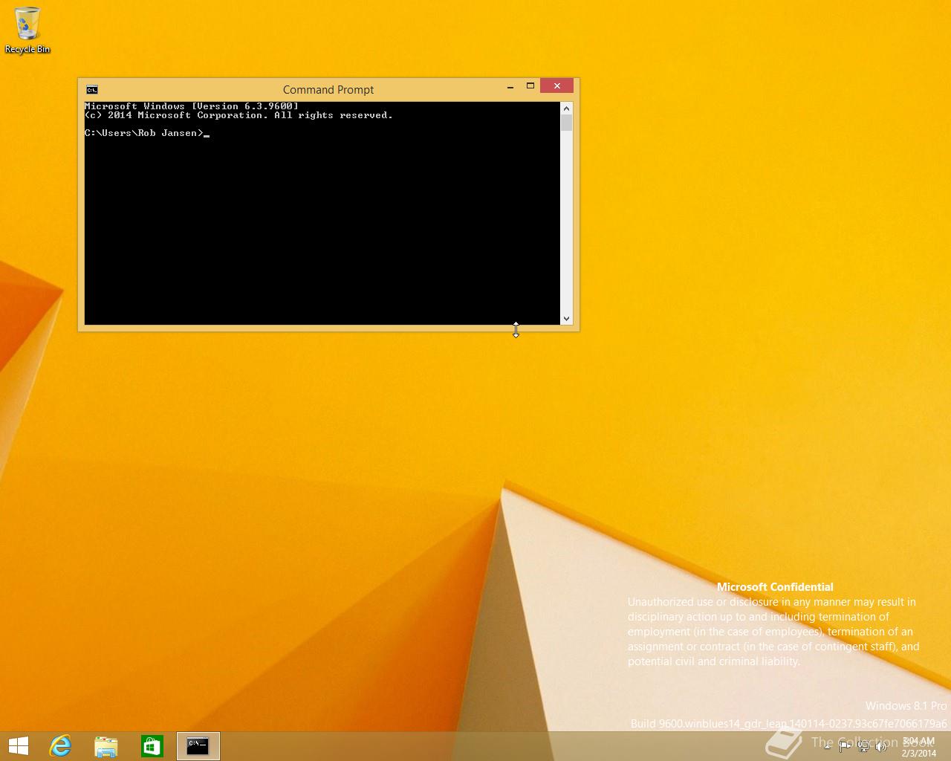Open the Windows Store taskbar icon
Screen dimensions: 951x761
coord(152,746)
